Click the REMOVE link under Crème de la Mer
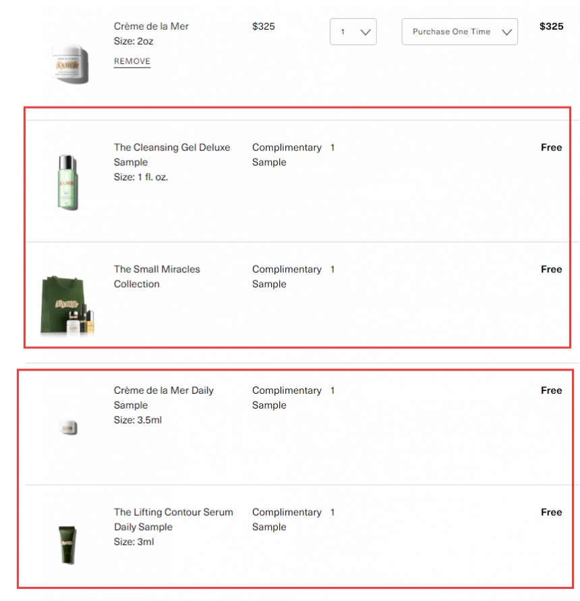 click(132, 61)
